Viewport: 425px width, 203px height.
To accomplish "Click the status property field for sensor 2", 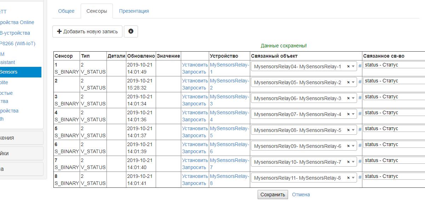I will 394,81.
